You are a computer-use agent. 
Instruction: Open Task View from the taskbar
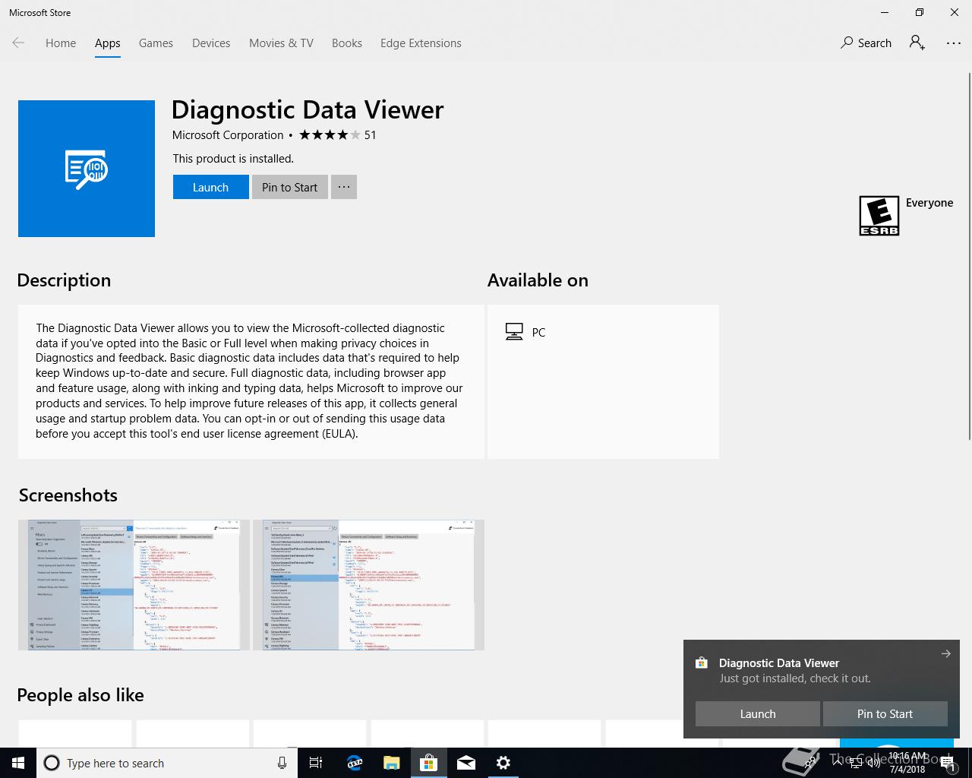tap(316, 763)
